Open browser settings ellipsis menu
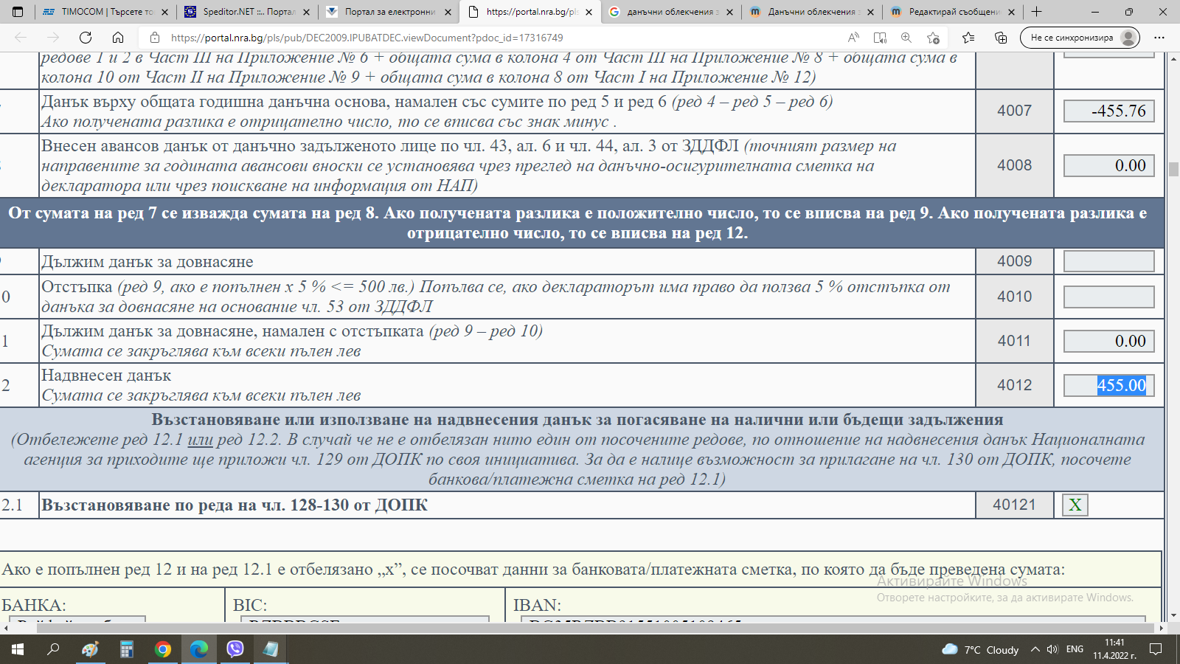Viewport: 1180px width, 664px height. pyautogui.click(x=1159, y=38)
